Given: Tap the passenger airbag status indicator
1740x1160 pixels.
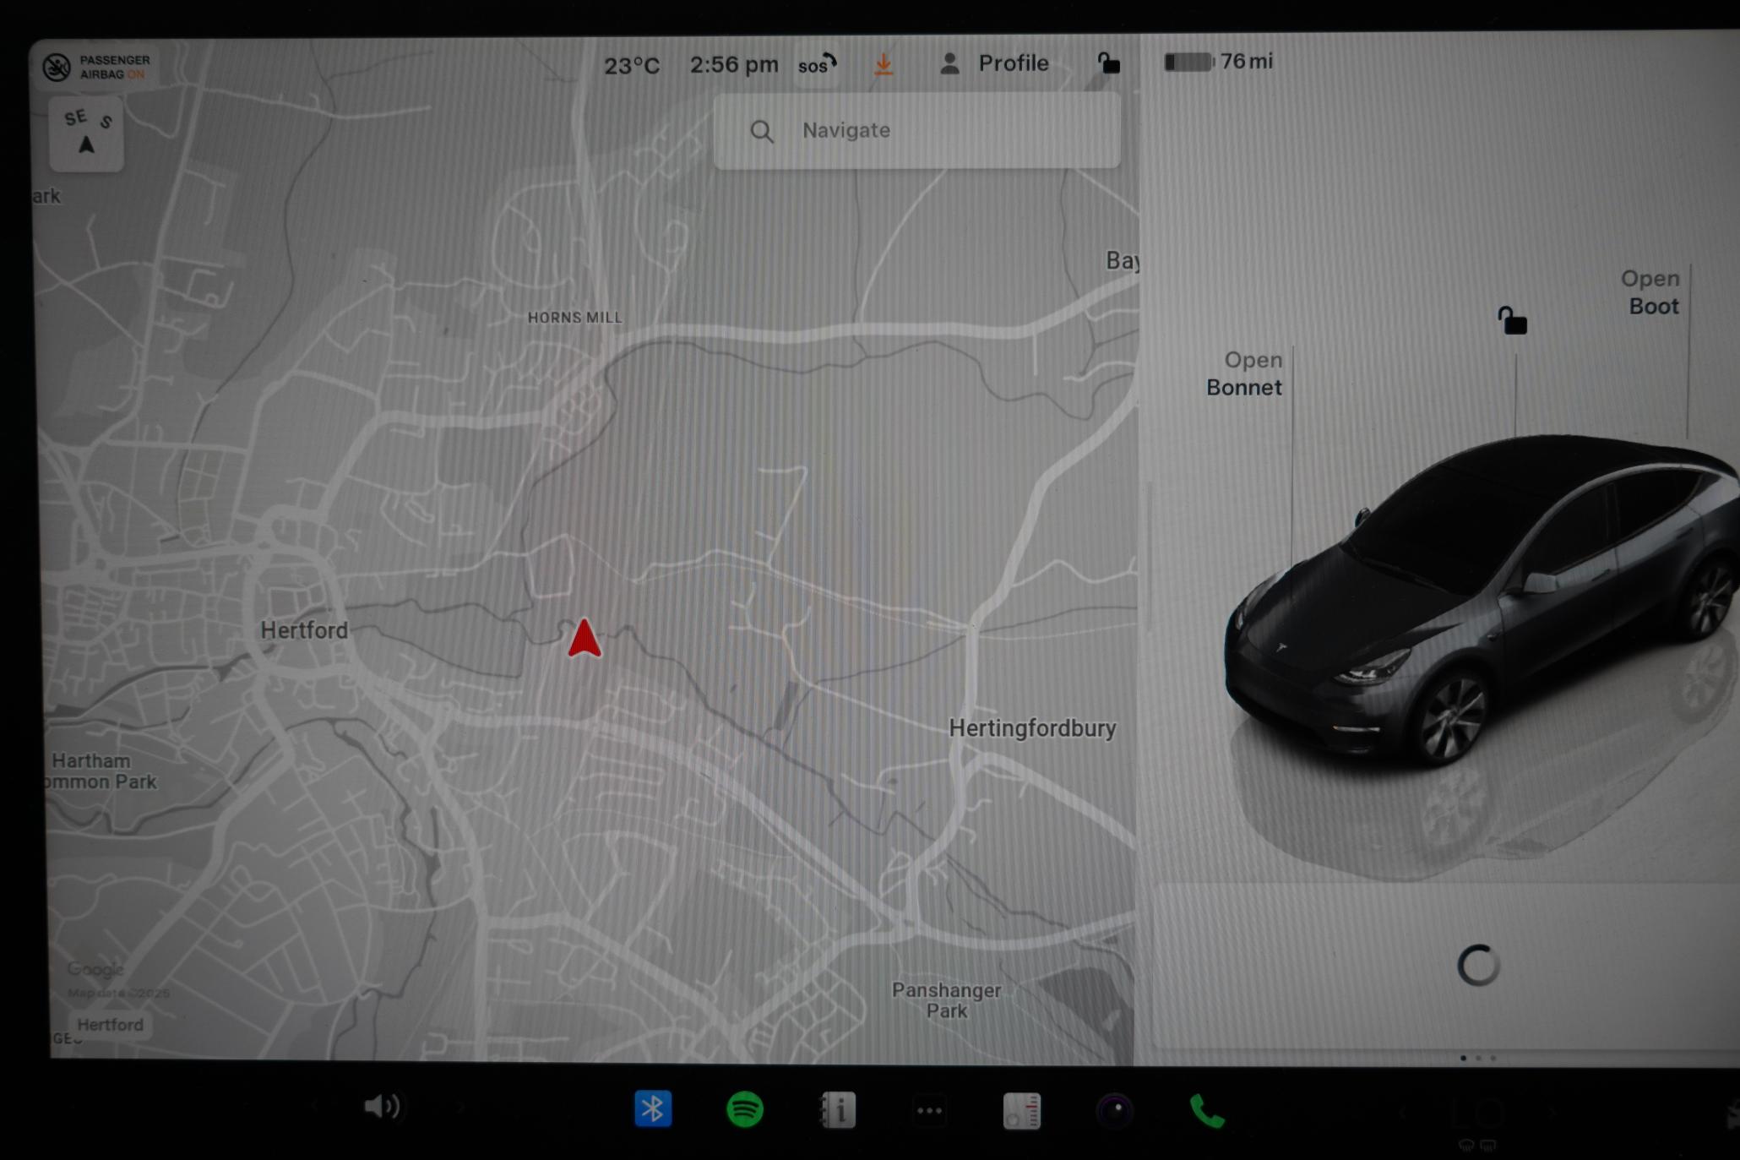Looking at the screenshot, I should click(x=97, y=67).
